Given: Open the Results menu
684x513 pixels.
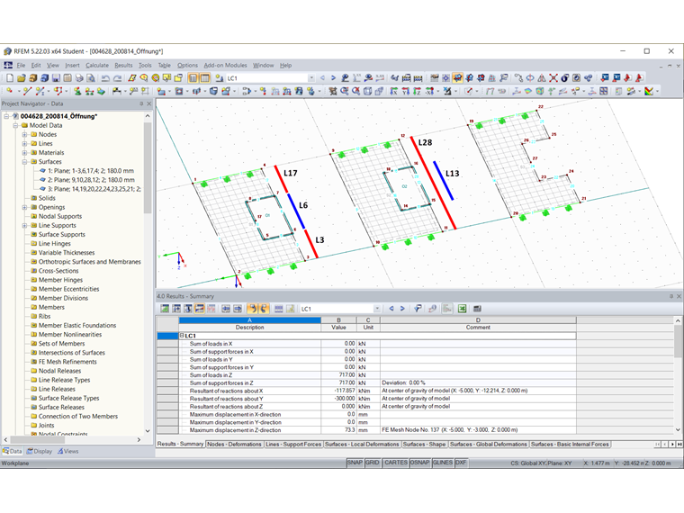Looking at the screenshot, I should click(123, 66).
